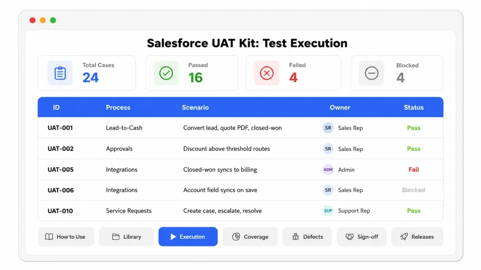
Task: Click the page title 'Salesforce UAT Kit: Test Execution'
Action: click(247, 43)
